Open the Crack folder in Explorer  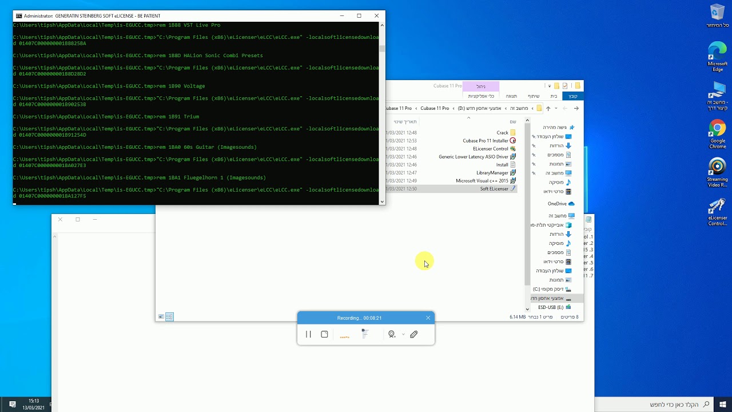[506, 133]
